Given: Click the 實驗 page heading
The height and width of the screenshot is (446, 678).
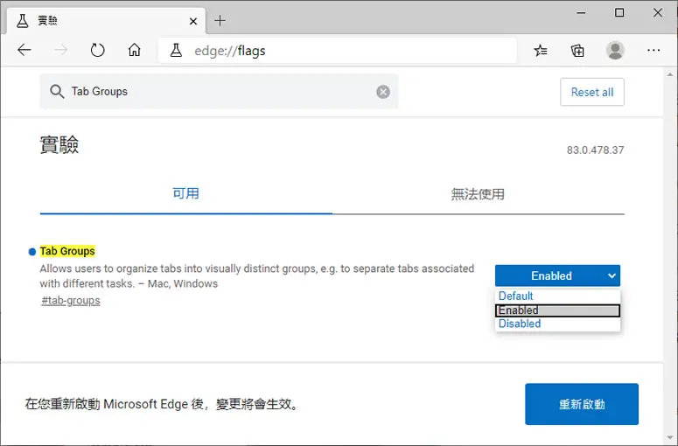Looking at the screenshot, I should pos(59,144).
